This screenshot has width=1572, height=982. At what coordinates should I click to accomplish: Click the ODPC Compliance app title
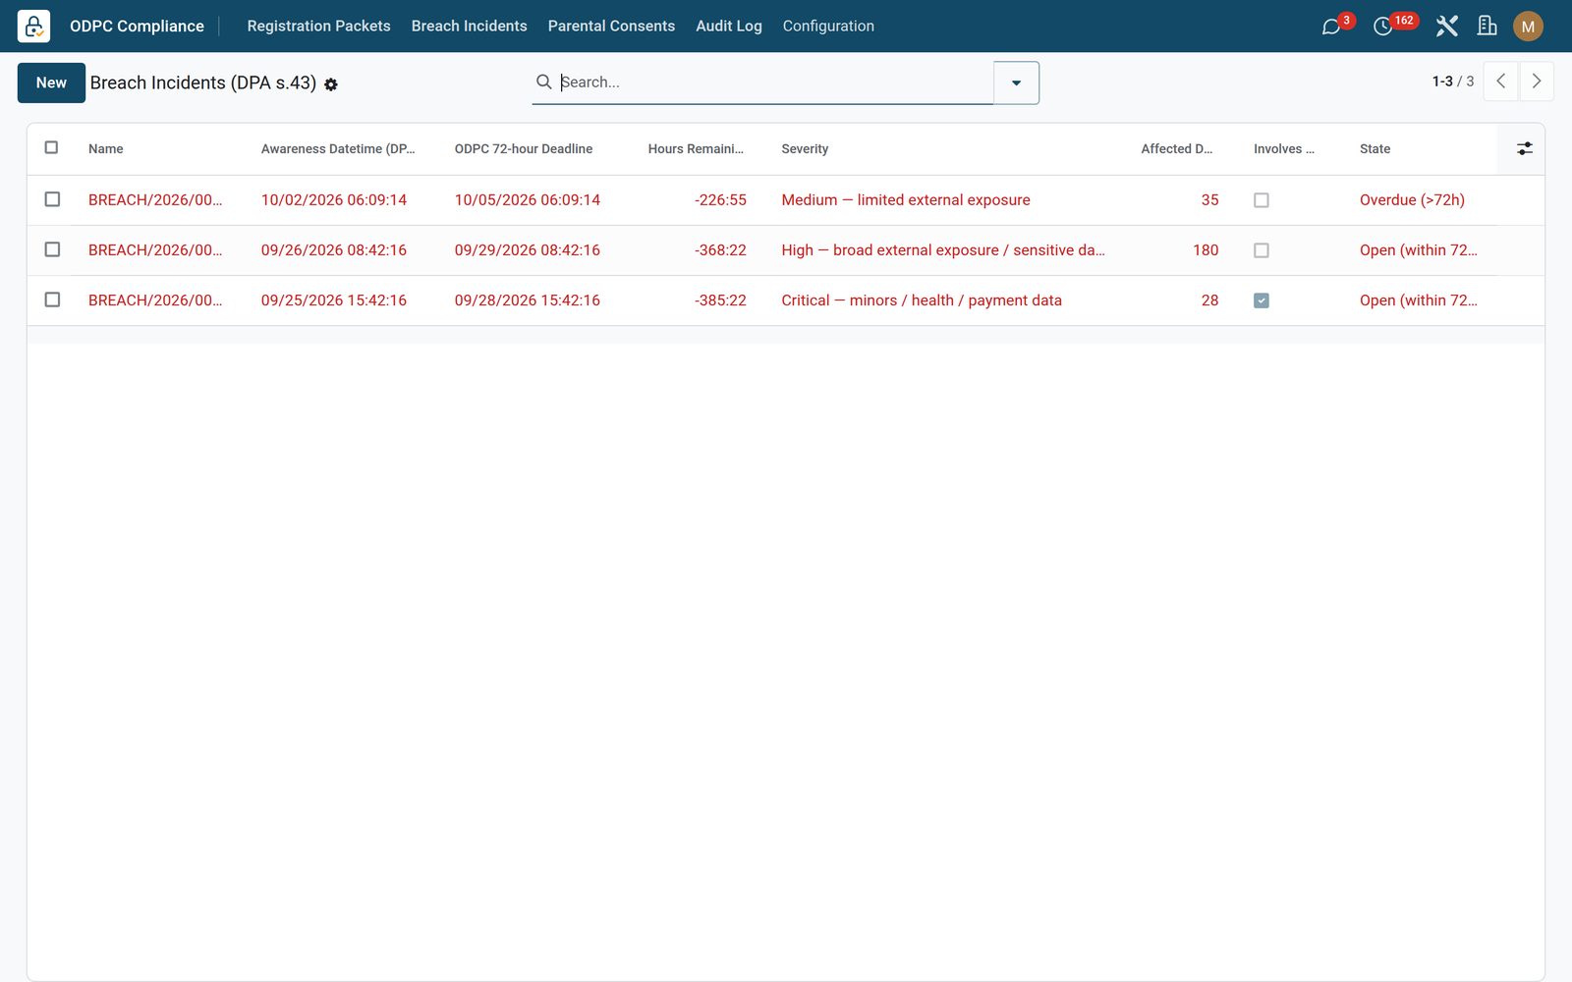click(x=137, y=27)
